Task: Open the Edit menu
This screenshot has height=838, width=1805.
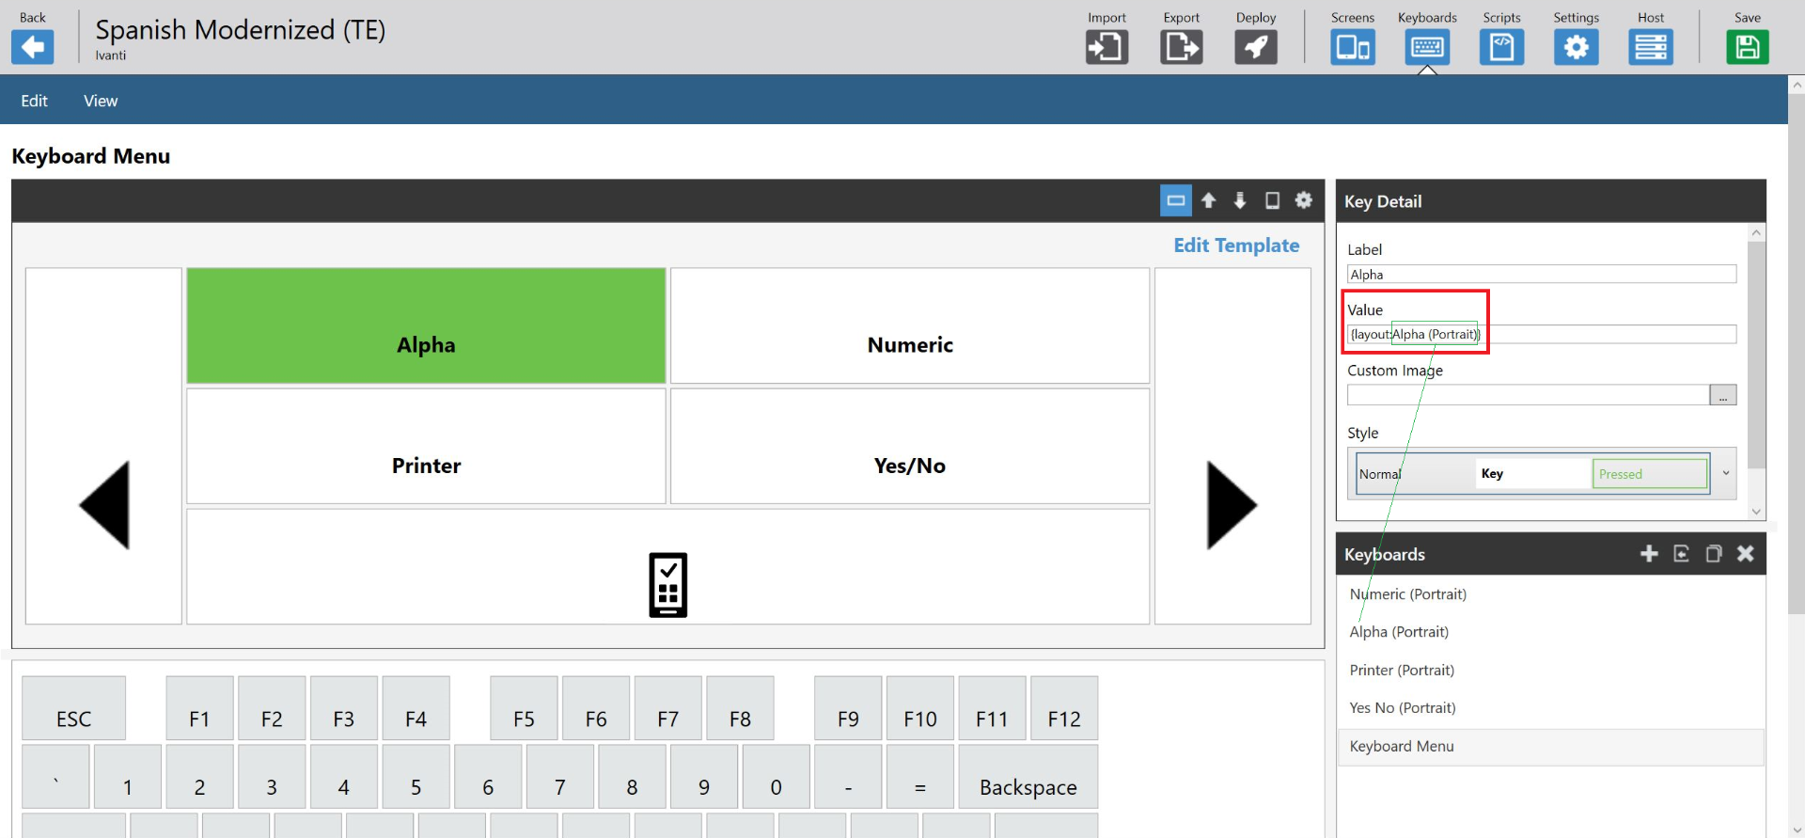Action: pyautogui.click(x=34, y=101)
